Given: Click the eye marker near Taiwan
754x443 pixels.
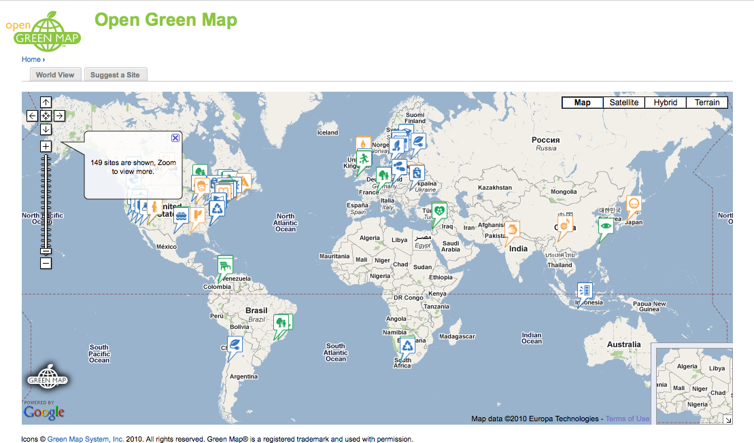Looking at the screenshot, I should pos(606,224).
